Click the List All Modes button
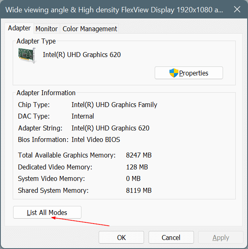Viewport: 248px width, 249px height. coord(47,212)
